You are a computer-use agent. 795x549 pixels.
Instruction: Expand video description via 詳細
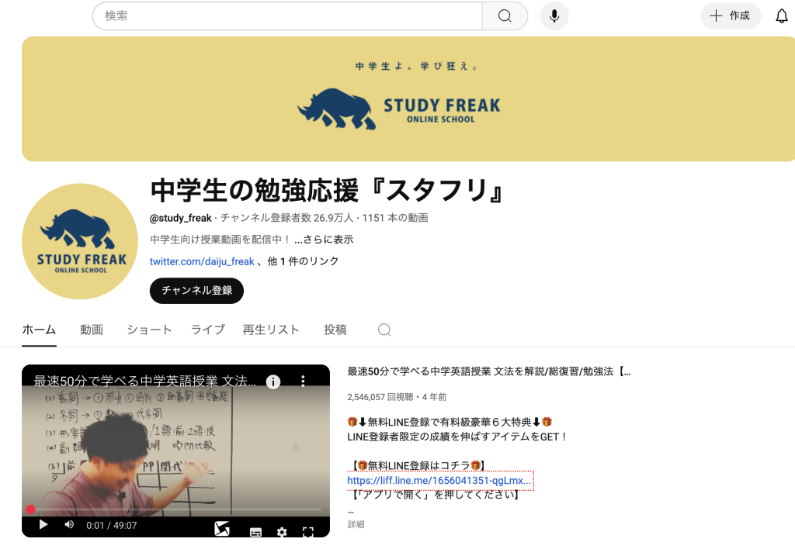356,524
